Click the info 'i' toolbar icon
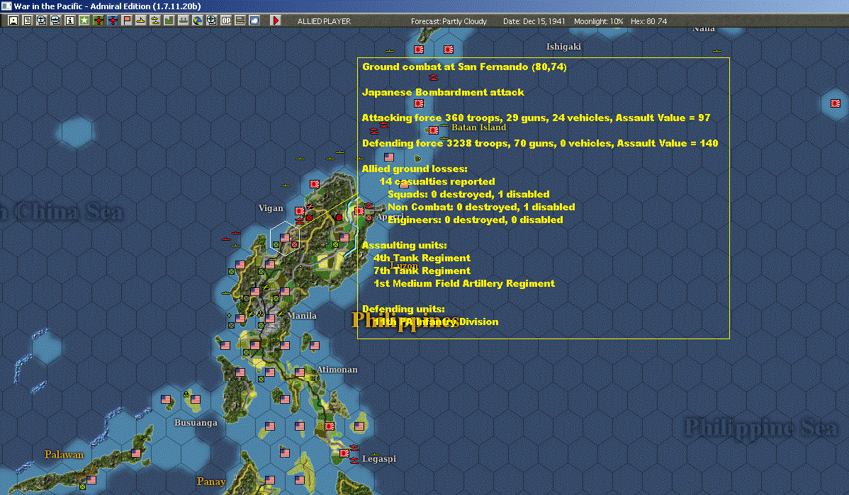Screen dimensions: 849x495 (x=70, y=20)
